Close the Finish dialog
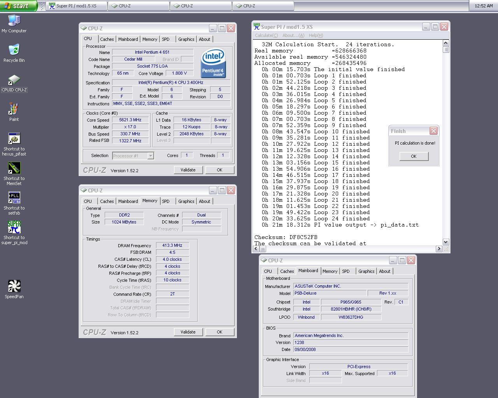This screenshot has width=498, height=398. (x=433, y=131)
